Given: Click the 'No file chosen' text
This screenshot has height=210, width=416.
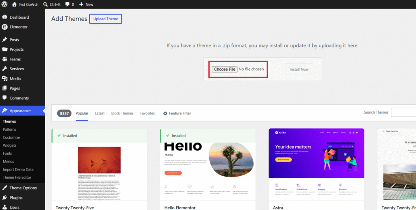Looking at the screenshot, I should click(x=251, y=69).
